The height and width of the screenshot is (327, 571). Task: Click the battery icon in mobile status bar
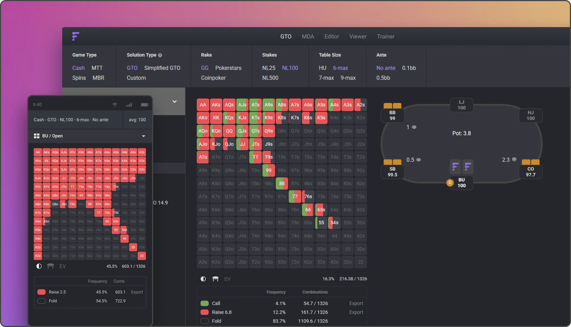[145, 105]
